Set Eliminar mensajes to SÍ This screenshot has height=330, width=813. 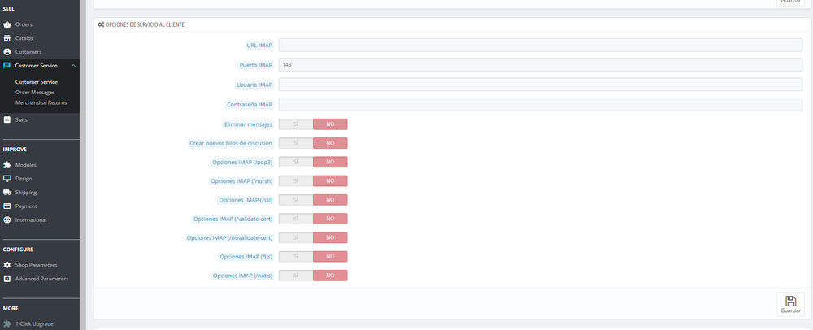click(296, 124)
